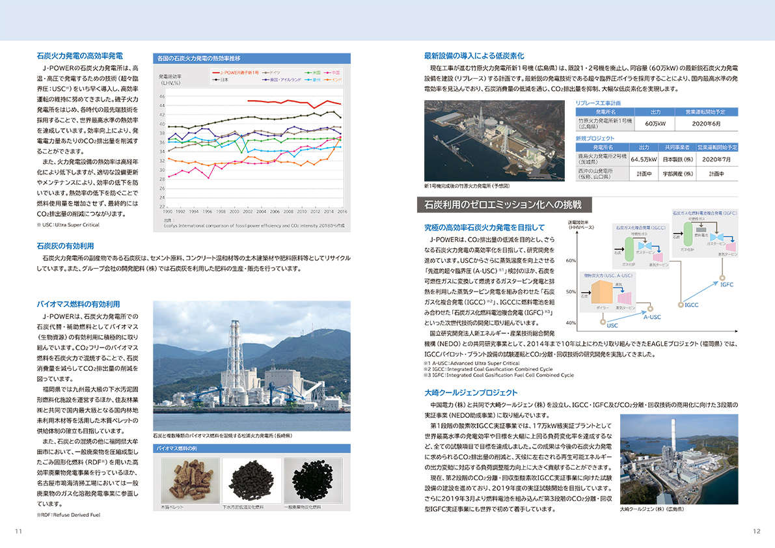Select the 英国・アイルランド legend label
The height and width of the screenshot is (548, 775).
coord(285,79)
